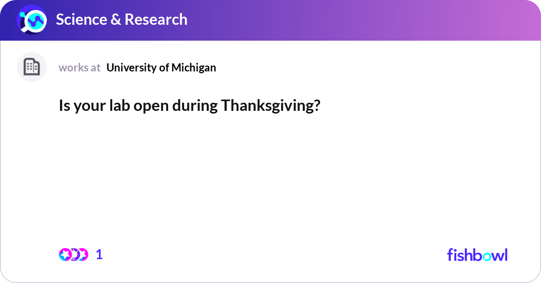
Task: Click the bowl icon in the fishbowl wordmark
Action: click(487, 256)
